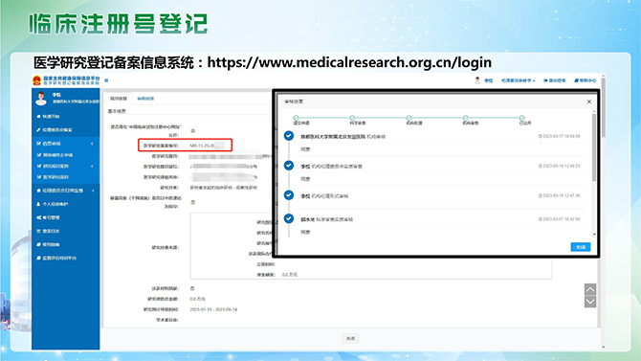Click the header user avatar icon

[x=477, y=80]
